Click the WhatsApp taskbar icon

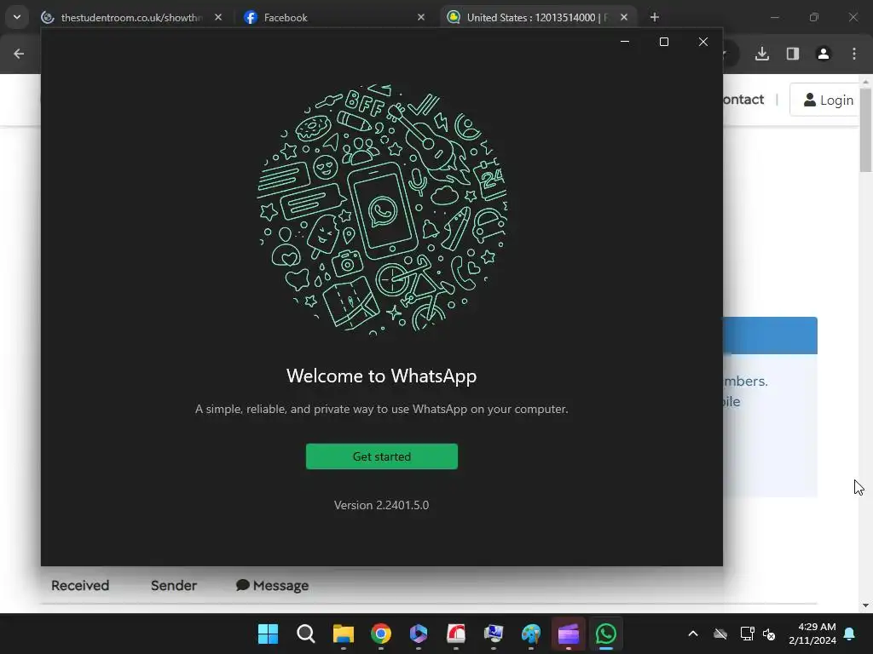[606, 634]
